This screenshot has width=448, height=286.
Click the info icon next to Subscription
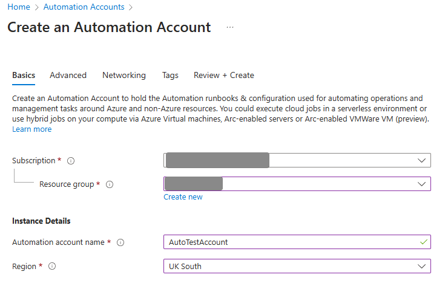click(71, 161)
